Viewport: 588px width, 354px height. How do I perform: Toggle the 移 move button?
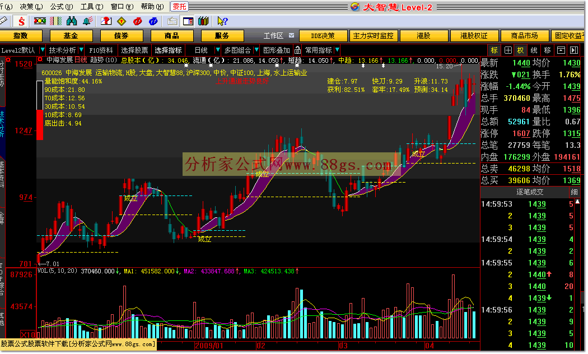[x=548, y=50]
